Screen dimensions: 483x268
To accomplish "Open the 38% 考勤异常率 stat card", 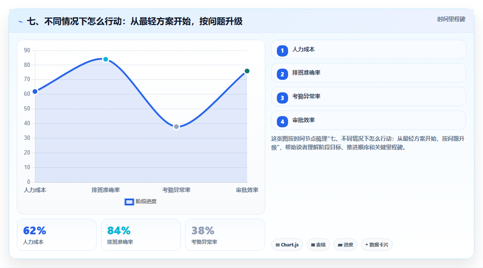I will click(225, 235).
